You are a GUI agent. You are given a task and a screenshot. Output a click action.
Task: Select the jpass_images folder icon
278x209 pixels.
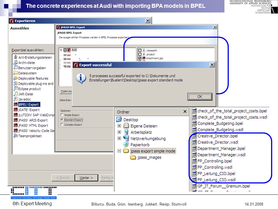tap(133, 157)
